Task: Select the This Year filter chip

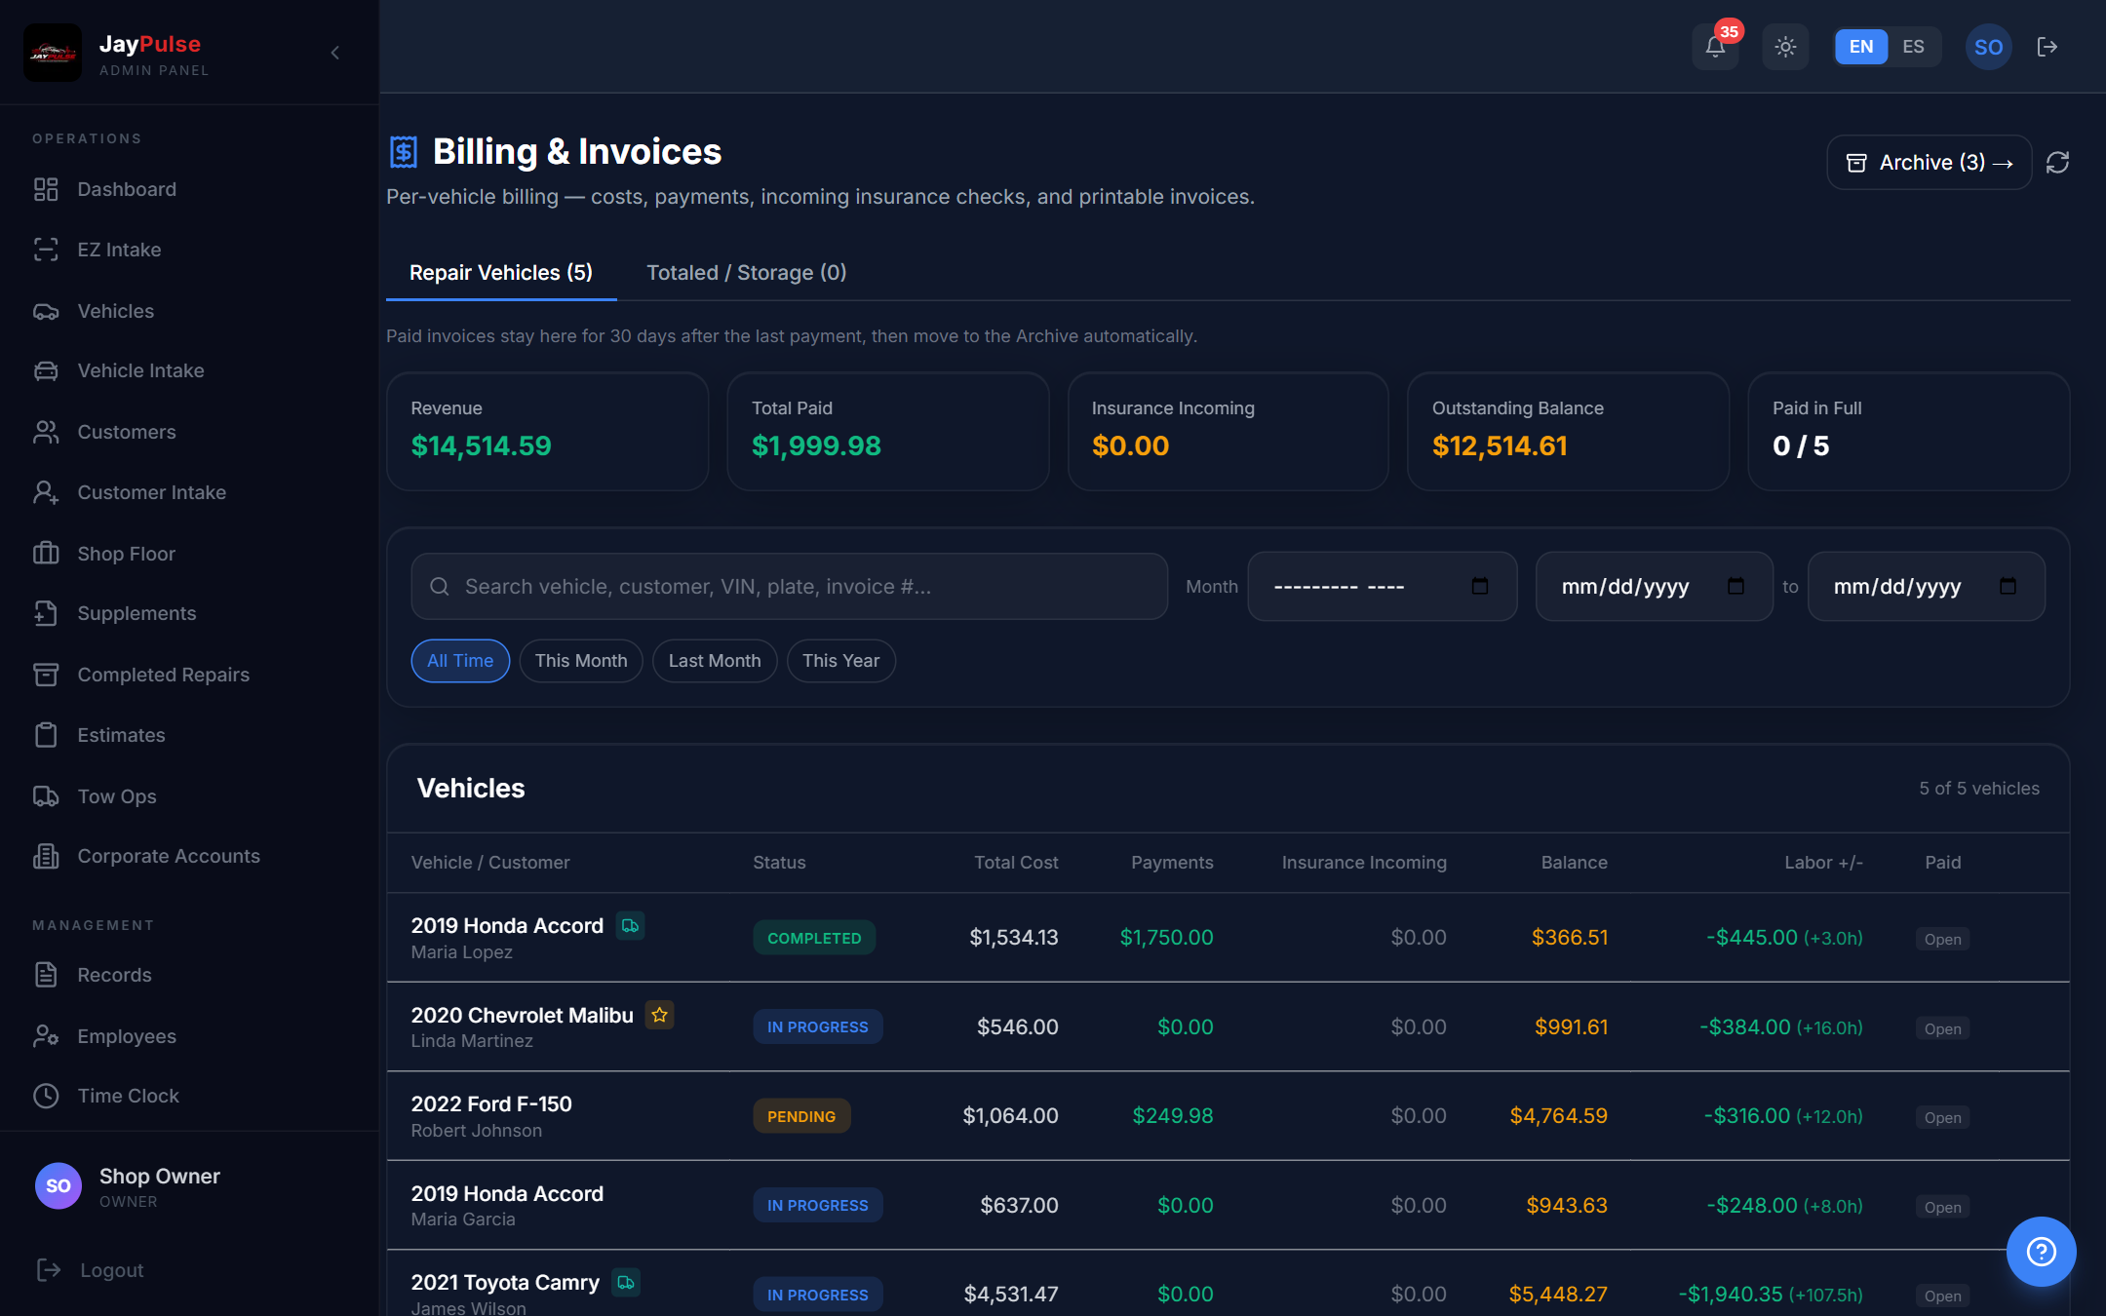Action: click(840, 661)
